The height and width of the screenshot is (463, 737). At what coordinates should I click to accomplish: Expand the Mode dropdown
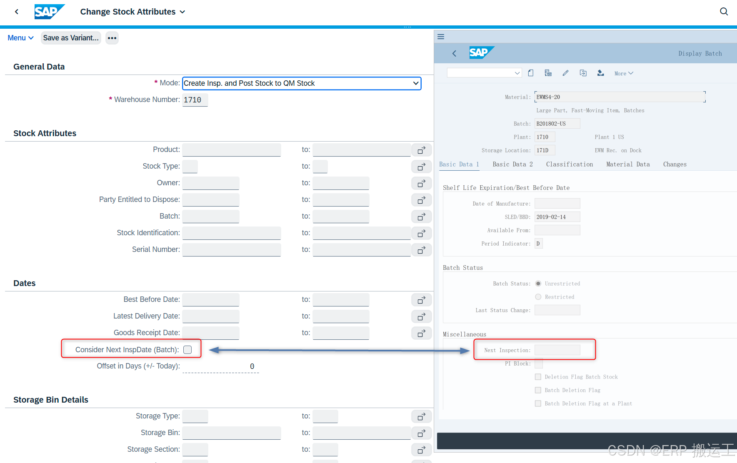coord(415,83)
